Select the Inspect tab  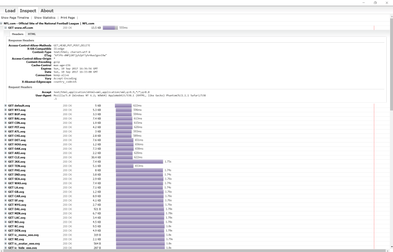coord(28,11)
